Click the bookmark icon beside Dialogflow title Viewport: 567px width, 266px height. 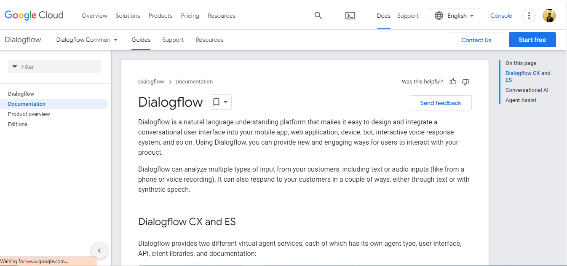(216, 102)
